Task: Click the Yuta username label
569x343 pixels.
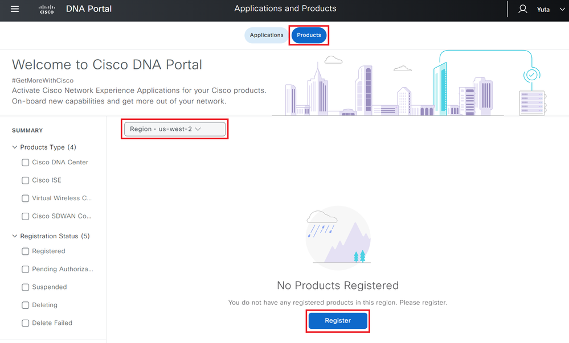Action: coord(543,10)
